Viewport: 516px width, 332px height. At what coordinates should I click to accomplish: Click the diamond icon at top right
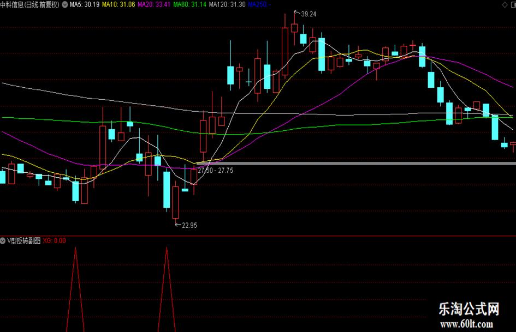[505, 4]
